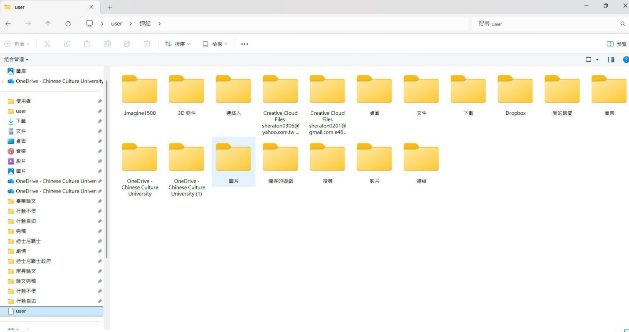Click the Refresh icon in the address bar

click(x=68, y=23)
